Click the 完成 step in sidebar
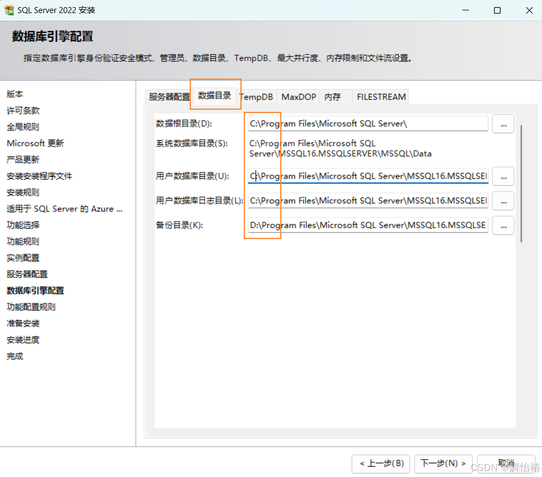This screenshot has width=542, height=477. coord(15,356)
